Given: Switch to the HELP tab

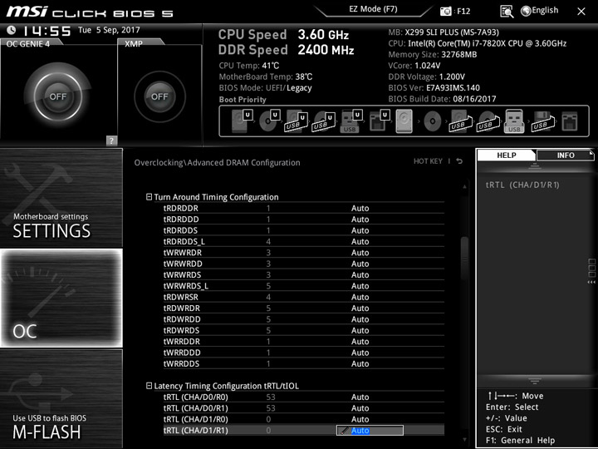Looking at the screenshot, I should (x=506, y=155).
